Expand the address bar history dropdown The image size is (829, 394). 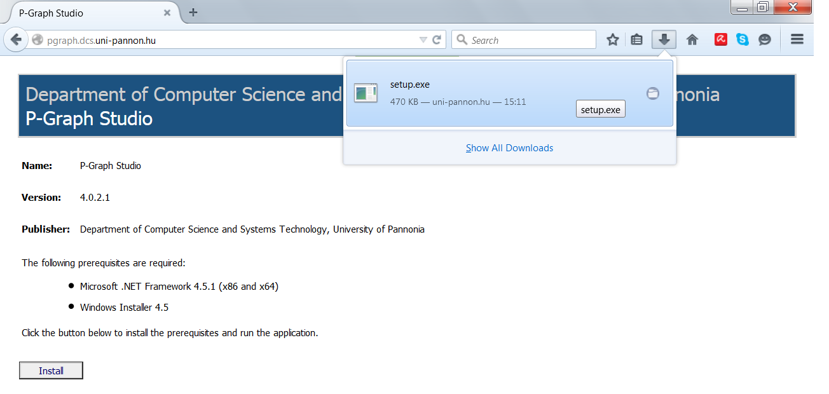click(423, 40)
